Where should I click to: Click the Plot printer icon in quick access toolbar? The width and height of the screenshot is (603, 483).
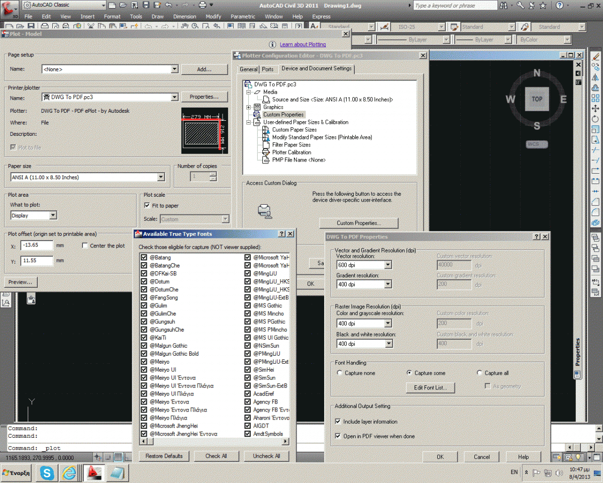point(203,6)
